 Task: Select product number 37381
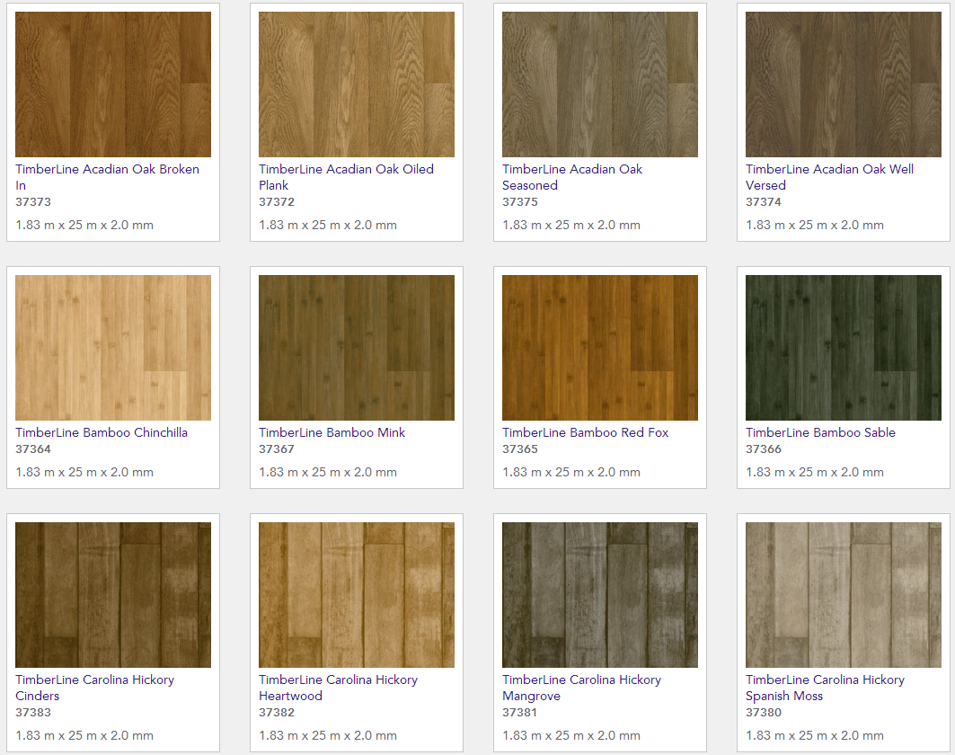(520, 713)
